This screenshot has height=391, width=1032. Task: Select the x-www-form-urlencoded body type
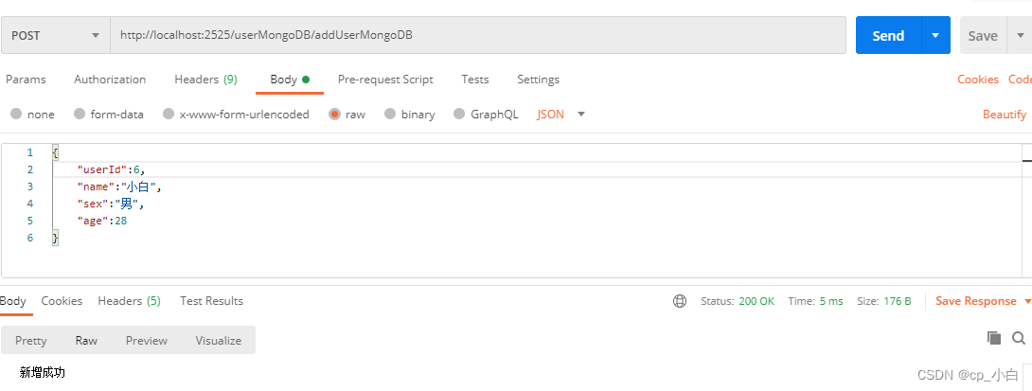tap(236, 115)
